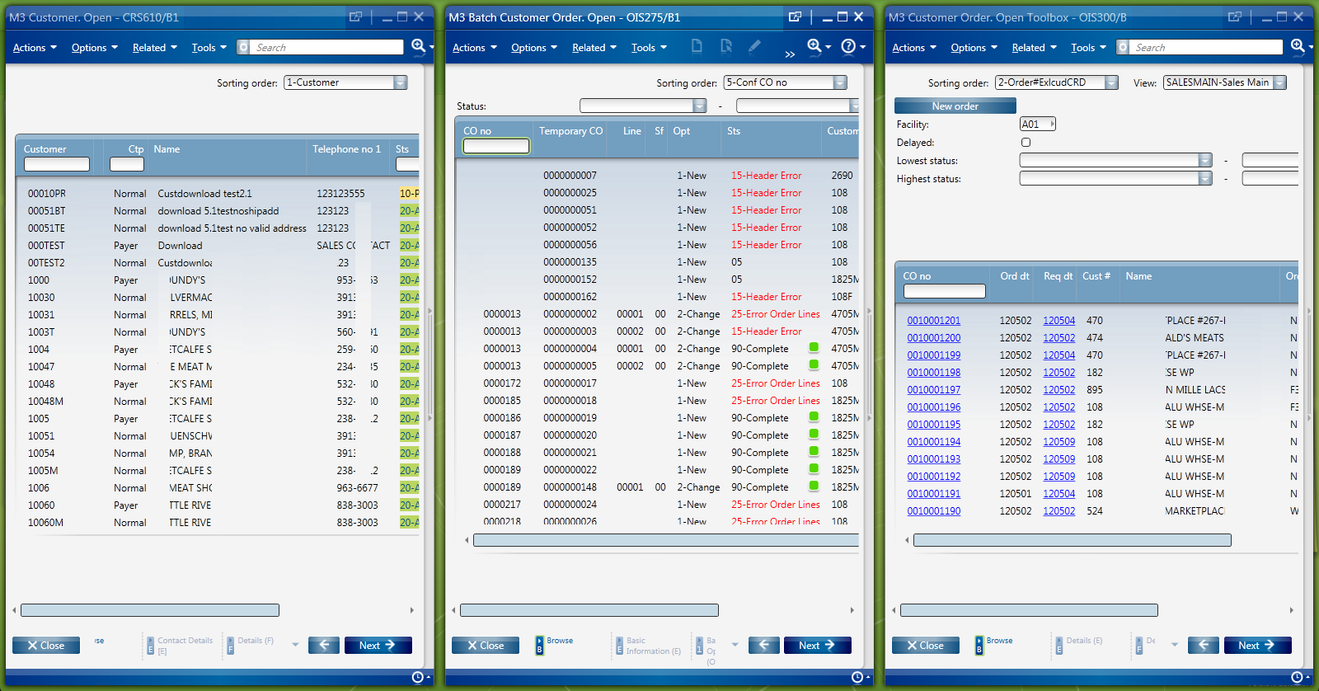1319x691 pixels.
Task: Click the New order button
Action: point(955,106)
